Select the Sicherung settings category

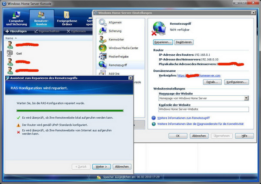115,31
